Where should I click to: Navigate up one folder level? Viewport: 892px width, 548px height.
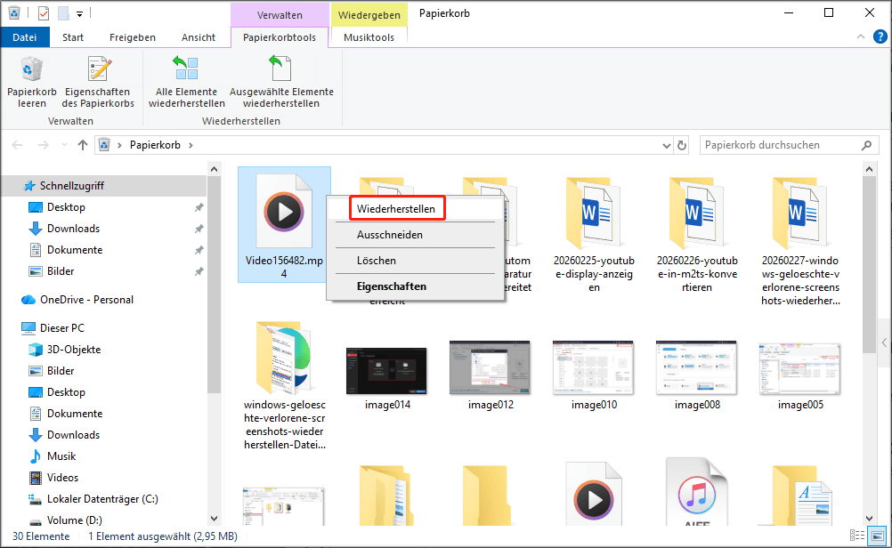[82, 144]
